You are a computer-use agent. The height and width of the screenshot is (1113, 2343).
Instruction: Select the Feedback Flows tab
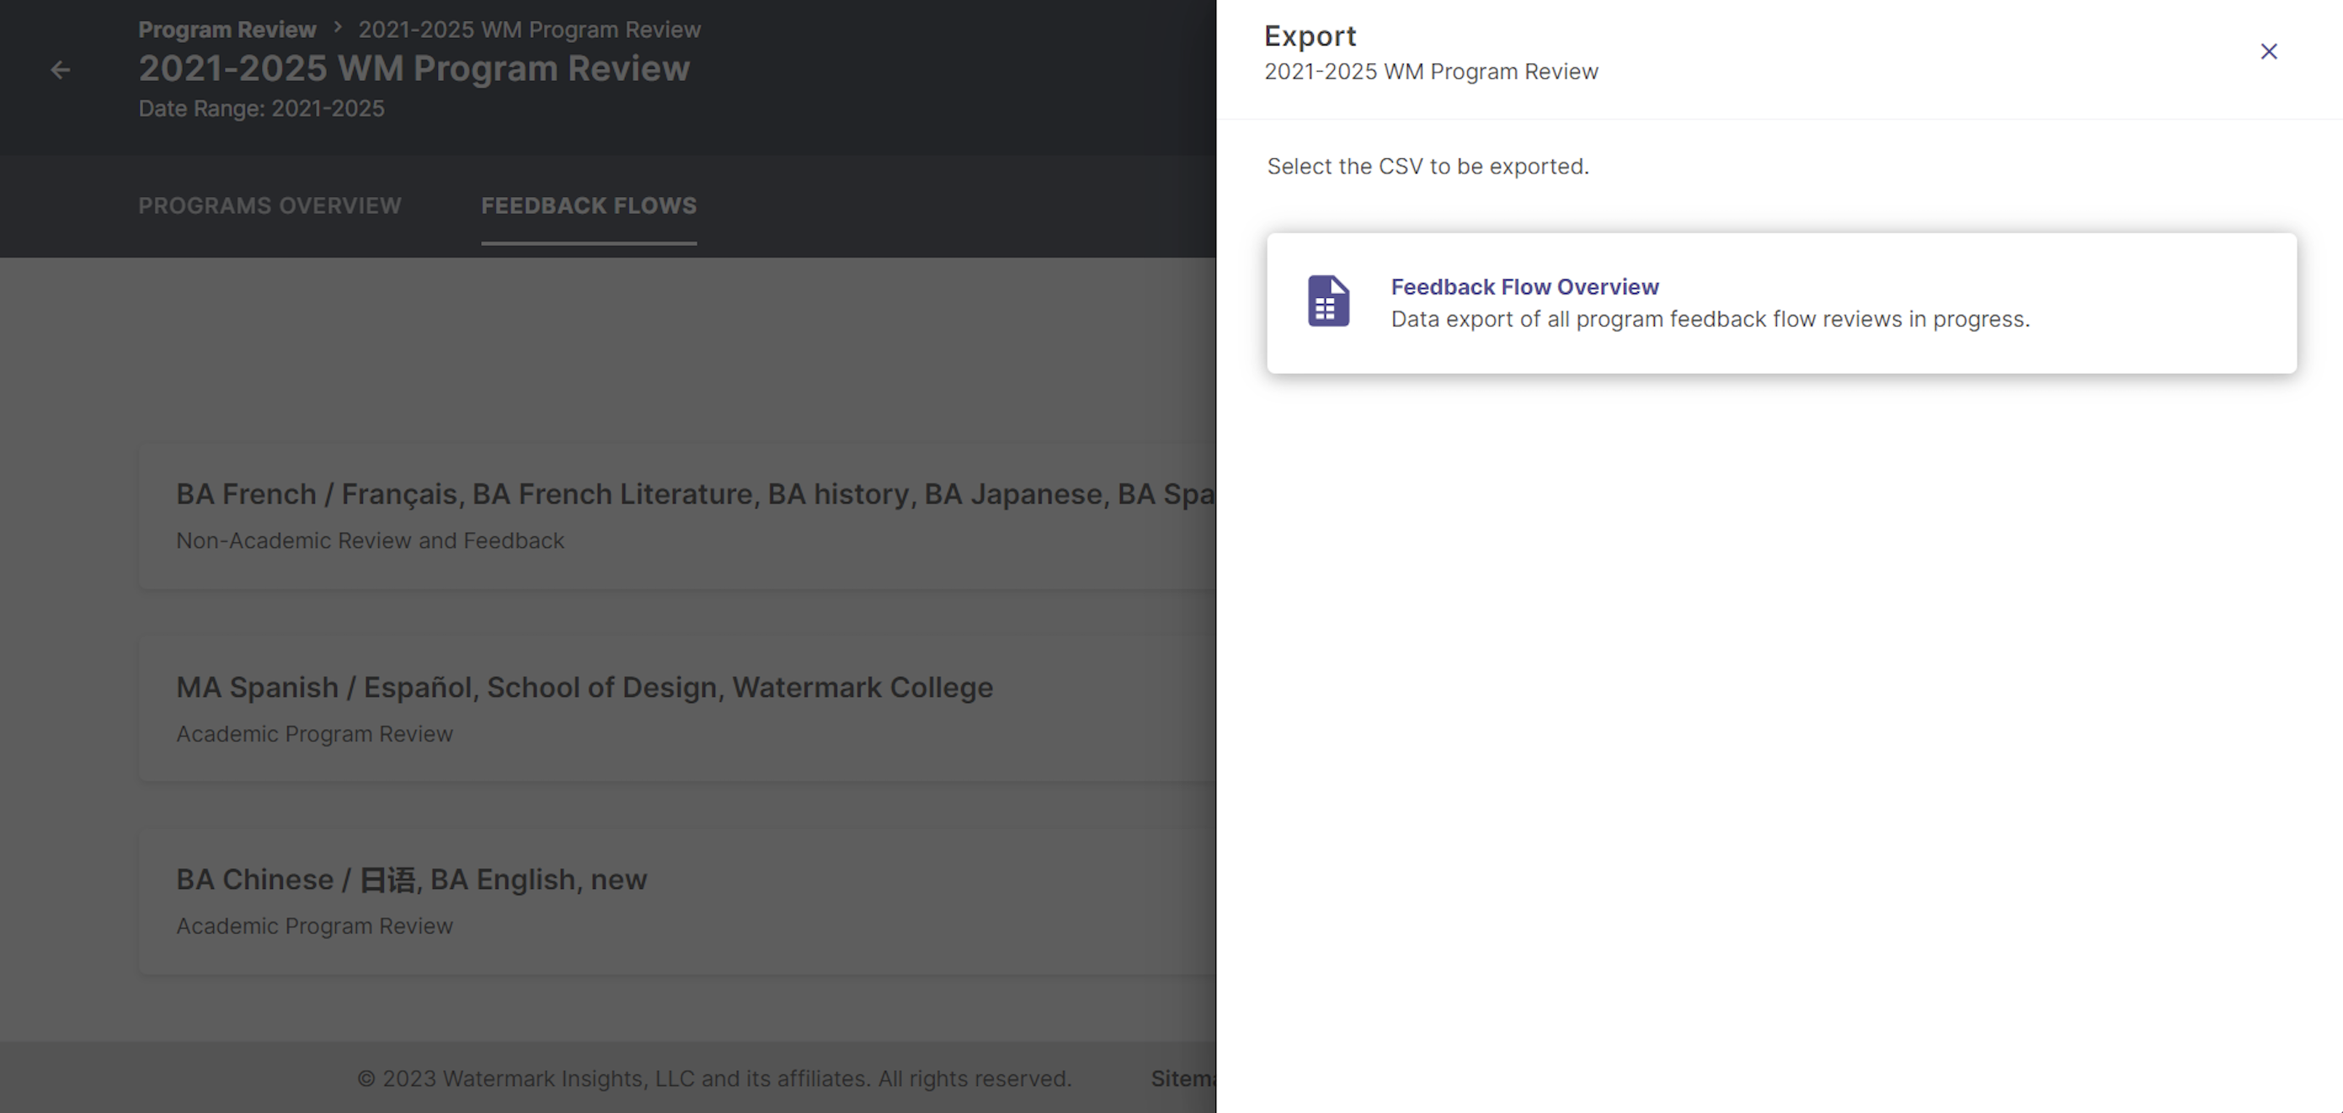(589, 205)
